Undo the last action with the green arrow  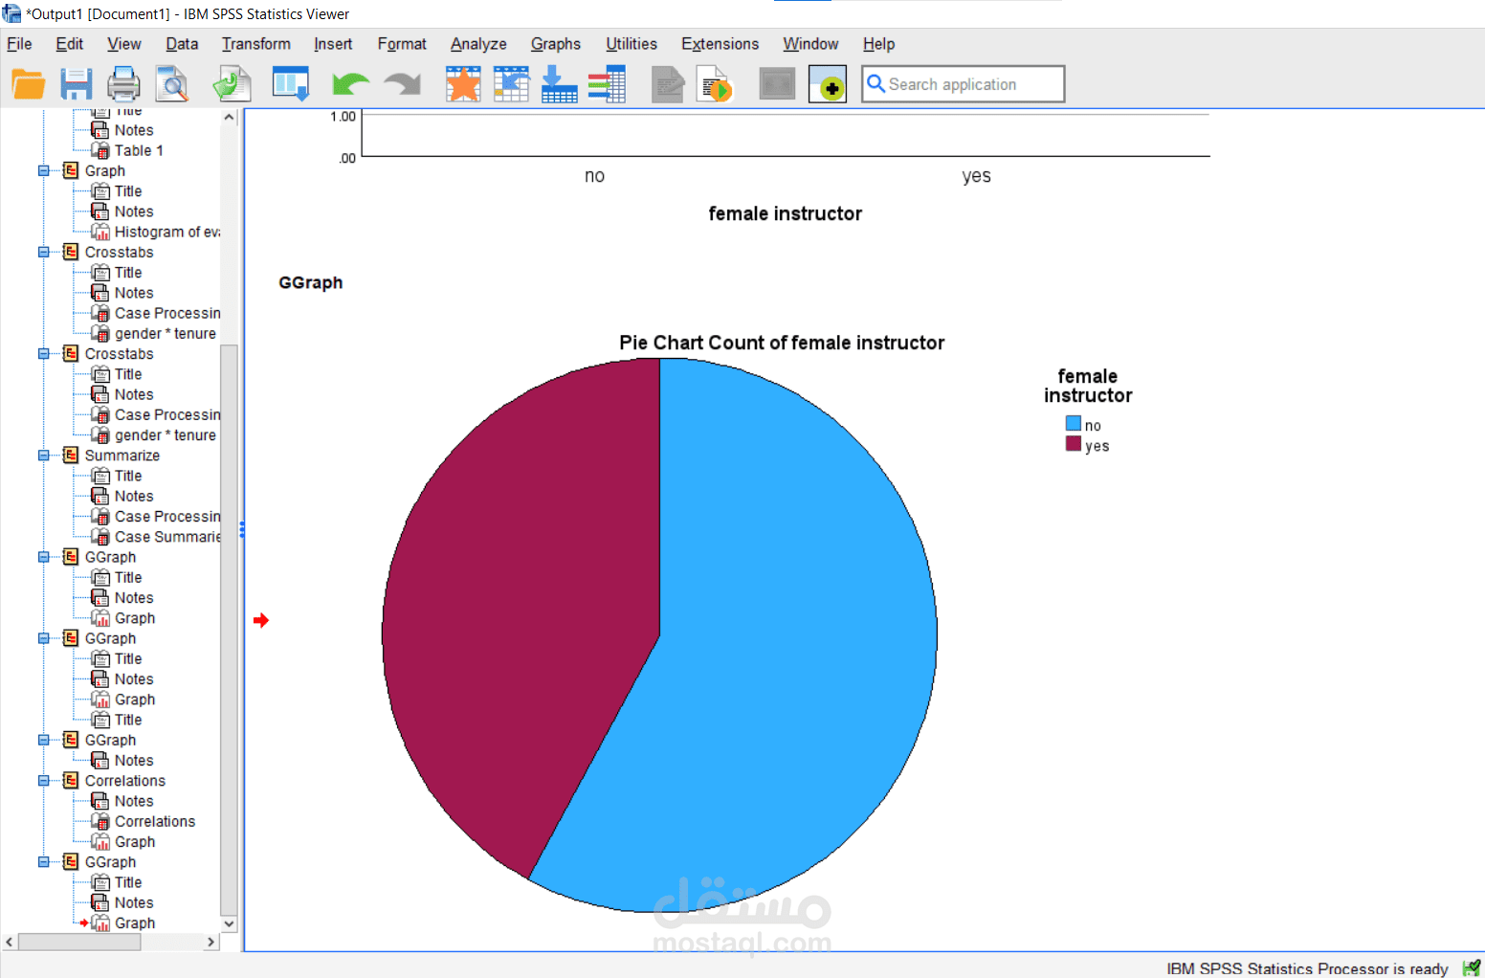point(350,84)
